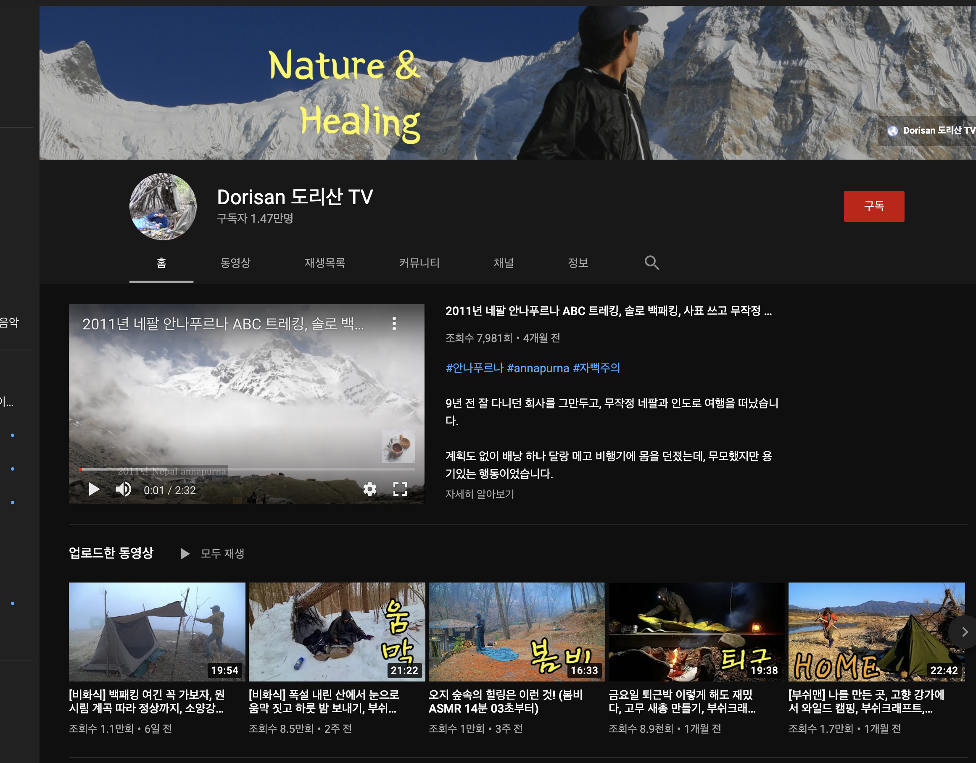This screenshot has height=763, width=976.
Task: Expand description with 자세히 알아보기
Action: coord(480,494)
